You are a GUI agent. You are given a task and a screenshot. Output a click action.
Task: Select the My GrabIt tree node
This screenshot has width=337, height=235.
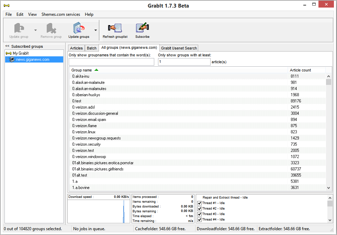(21, 53)
